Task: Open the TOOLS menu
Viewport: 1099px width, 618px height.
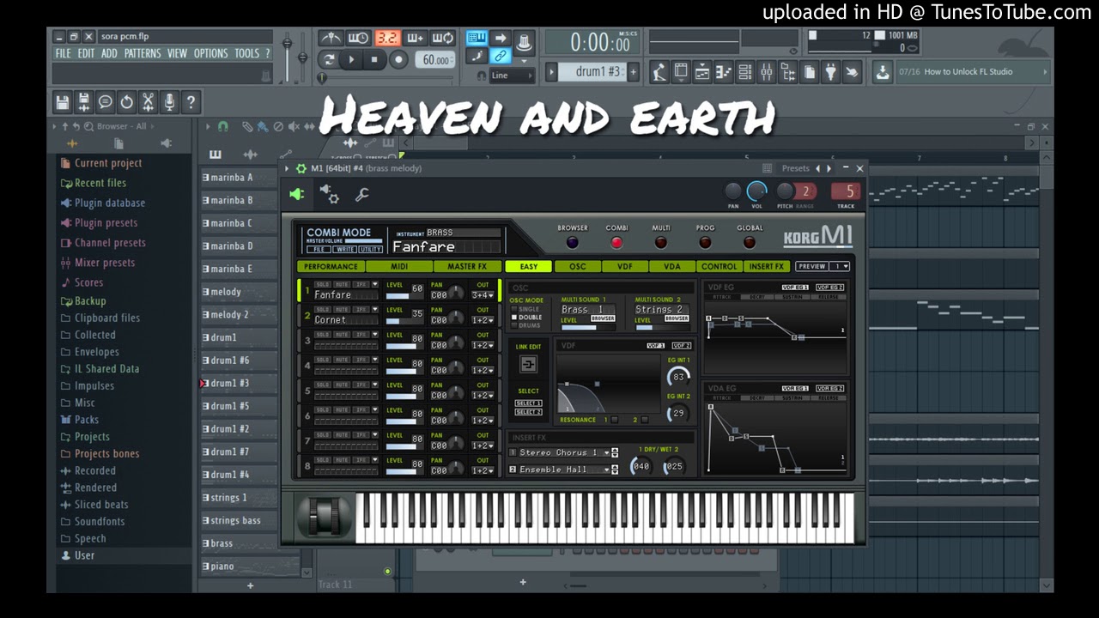Action: pyautogui.click(x=246, y=53)
